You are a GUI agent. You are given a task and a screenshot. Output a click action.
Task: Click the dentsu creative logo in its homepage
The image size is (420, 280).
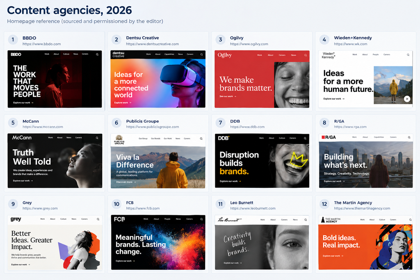coord(119,55)
